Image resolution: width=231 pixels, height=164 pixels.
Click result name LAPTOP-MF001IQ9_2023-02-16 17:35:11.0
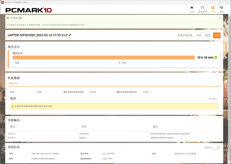pyautogui.click(x=38, y=35)
